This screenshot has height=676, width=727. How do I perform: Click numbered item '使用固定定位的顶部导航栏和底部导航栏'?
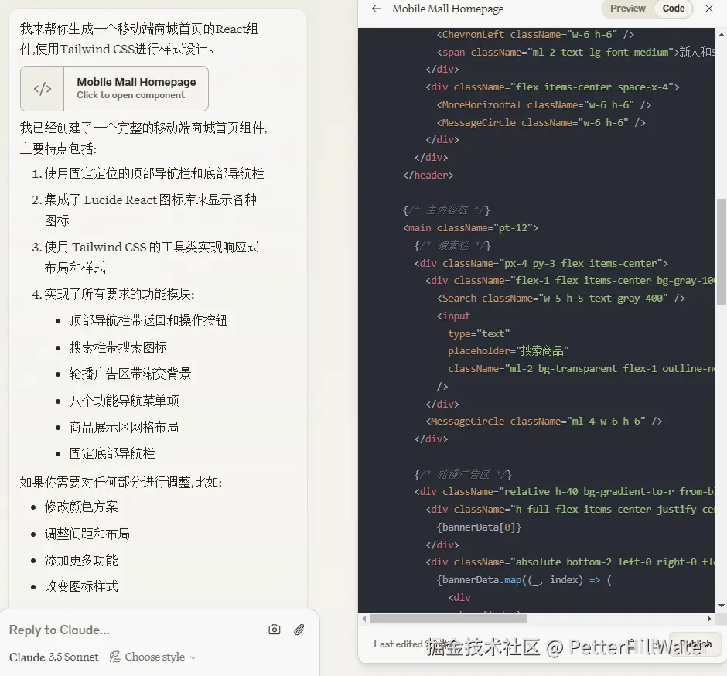pos(154,173)
